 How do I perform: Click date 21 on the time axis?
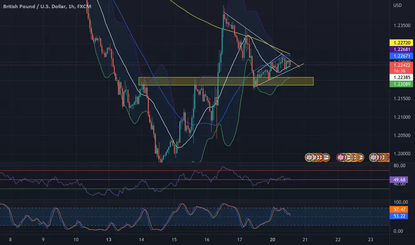(305, 240)
